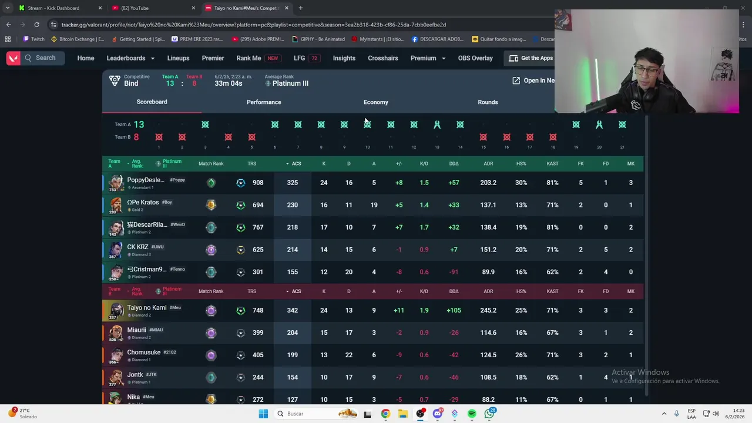The width and height of the screenshot is (752, 423).
Task: Open Taiyo no Kami player profile
Action: pos(147,308)
